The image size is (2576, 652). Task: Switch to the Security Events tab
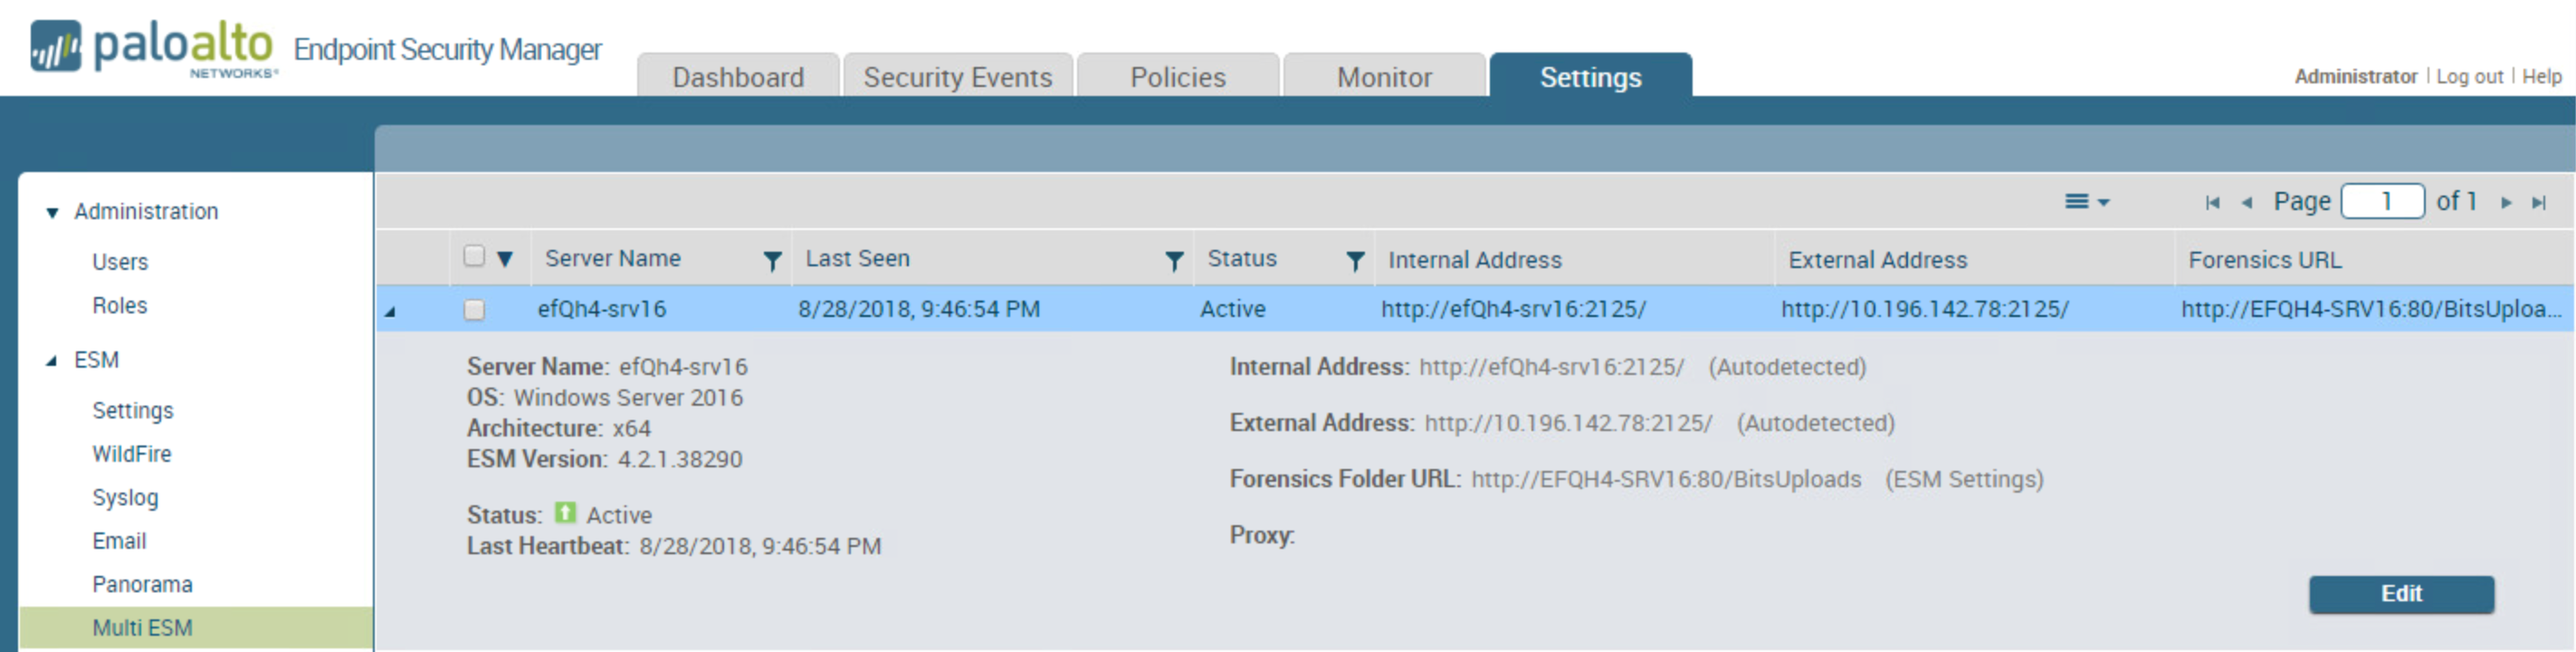pos(957,77)
